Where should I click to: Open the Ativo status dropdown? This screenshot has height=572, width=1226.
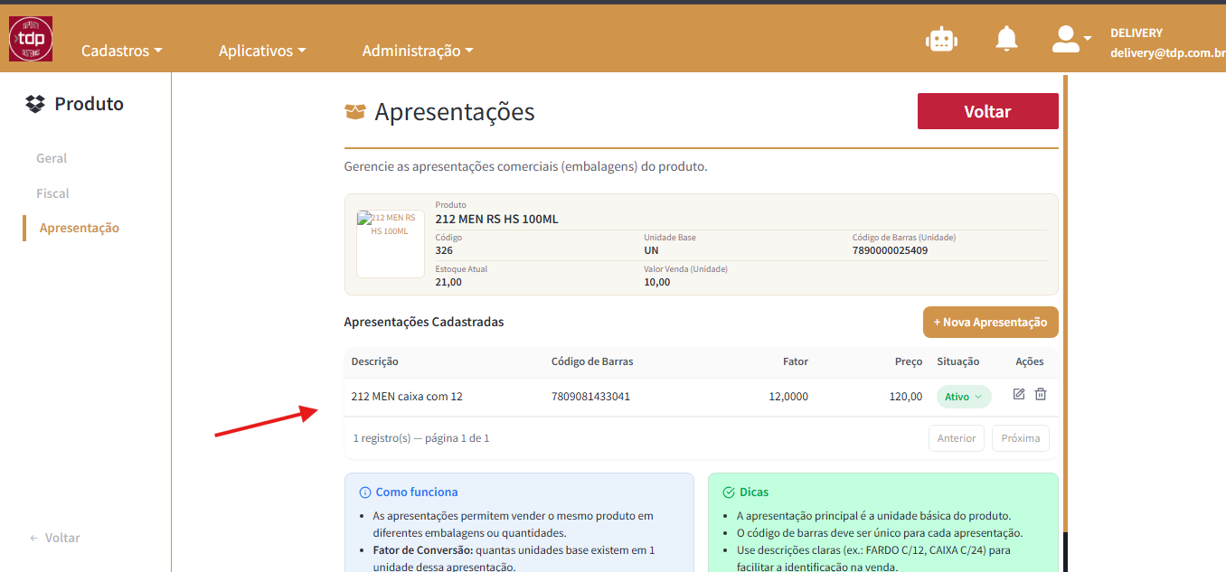964,397
